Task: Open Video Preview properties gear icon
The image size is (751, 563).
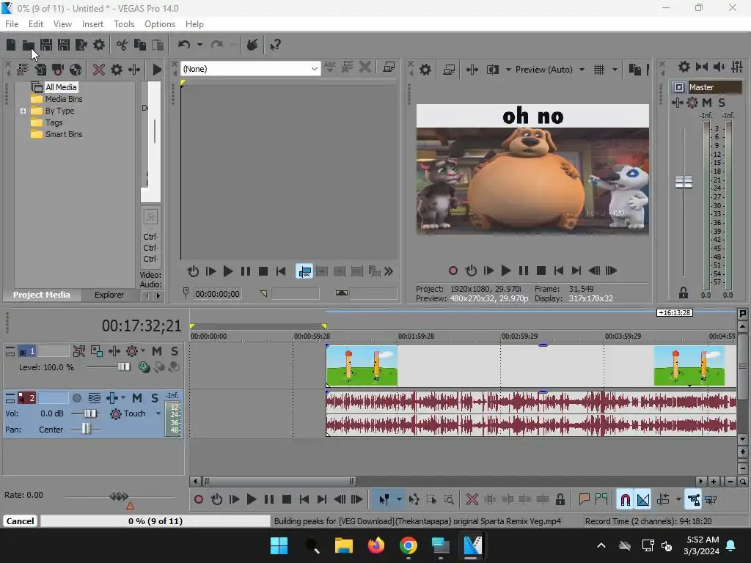Action: (x=425, y=70)
